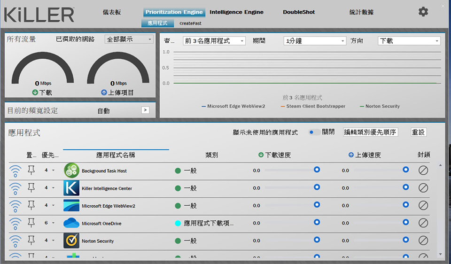The height and width of the screenshot is (264, 451).
Task: Click the Norton Security checkmark icon
Action: (x=71, y=241)
